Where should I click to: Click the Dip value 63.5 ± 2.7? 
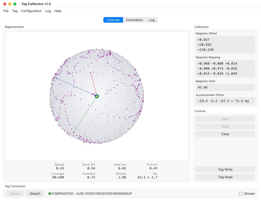148,177
